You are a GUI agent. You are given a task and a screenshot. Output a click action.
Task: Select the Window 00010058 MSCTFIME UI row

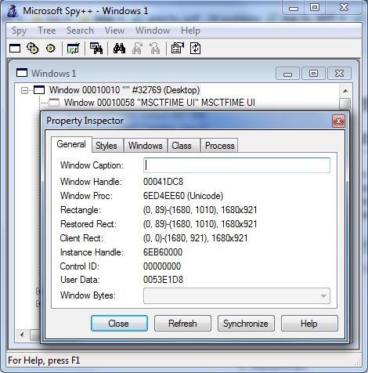[x=160, y=103]
